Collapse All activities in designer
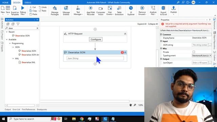This screenshot has height=122, width=217. coord(153,24)
